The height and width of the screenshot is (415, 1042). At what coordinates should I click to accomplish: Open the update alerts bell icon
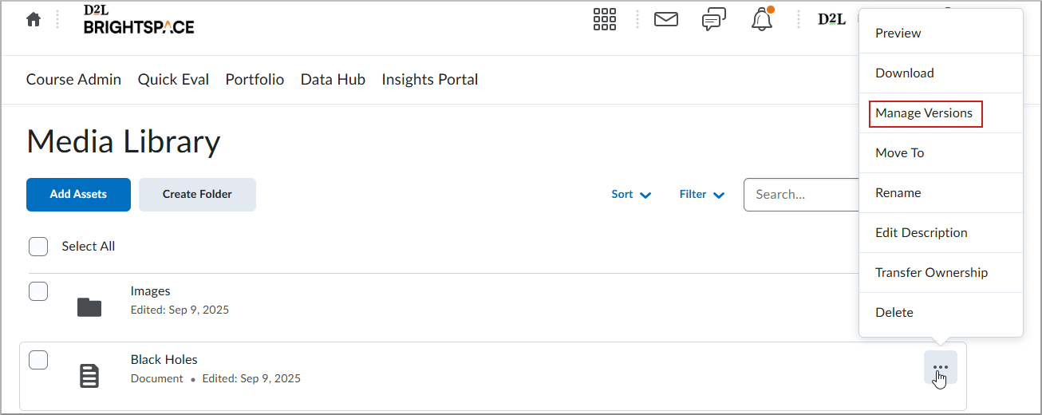click(x=762, y=19)
